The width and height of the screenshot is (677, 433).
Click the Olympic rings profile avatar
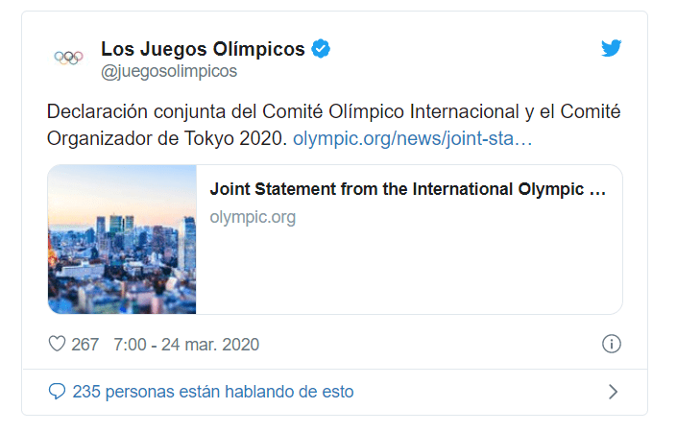(x=68, y=58)
